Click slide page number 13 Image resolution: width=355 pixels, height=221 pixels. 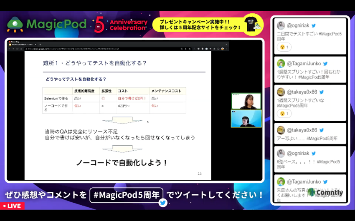200,174
